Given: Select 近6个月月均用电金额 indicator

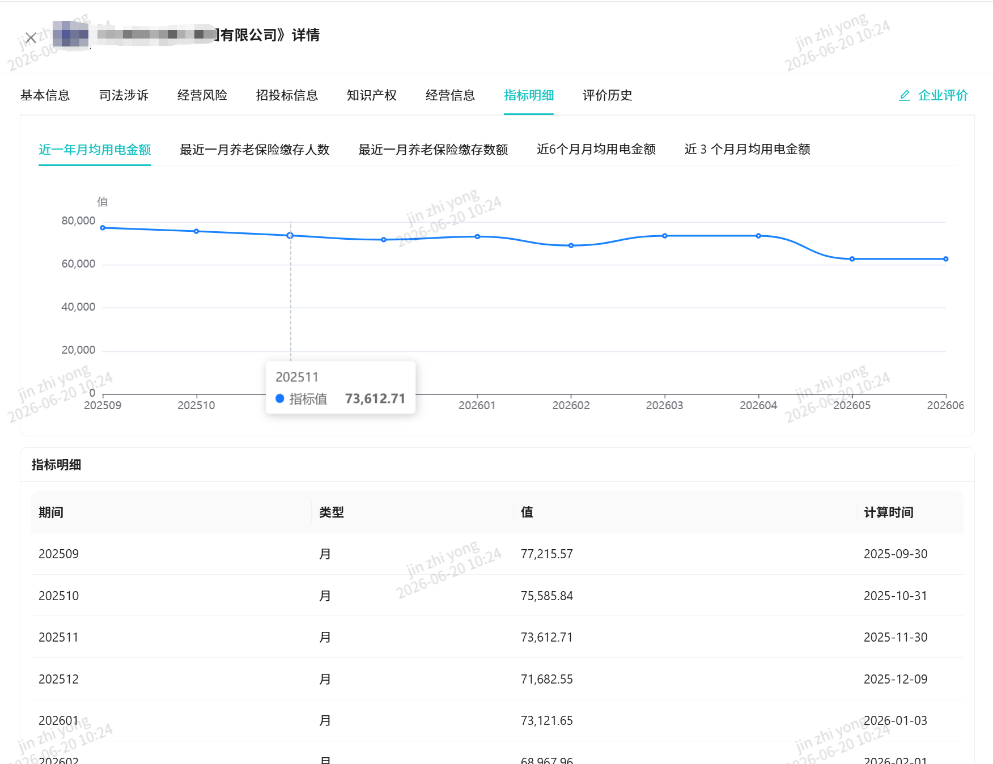Looking at the screenshot, I should [596, 150].
